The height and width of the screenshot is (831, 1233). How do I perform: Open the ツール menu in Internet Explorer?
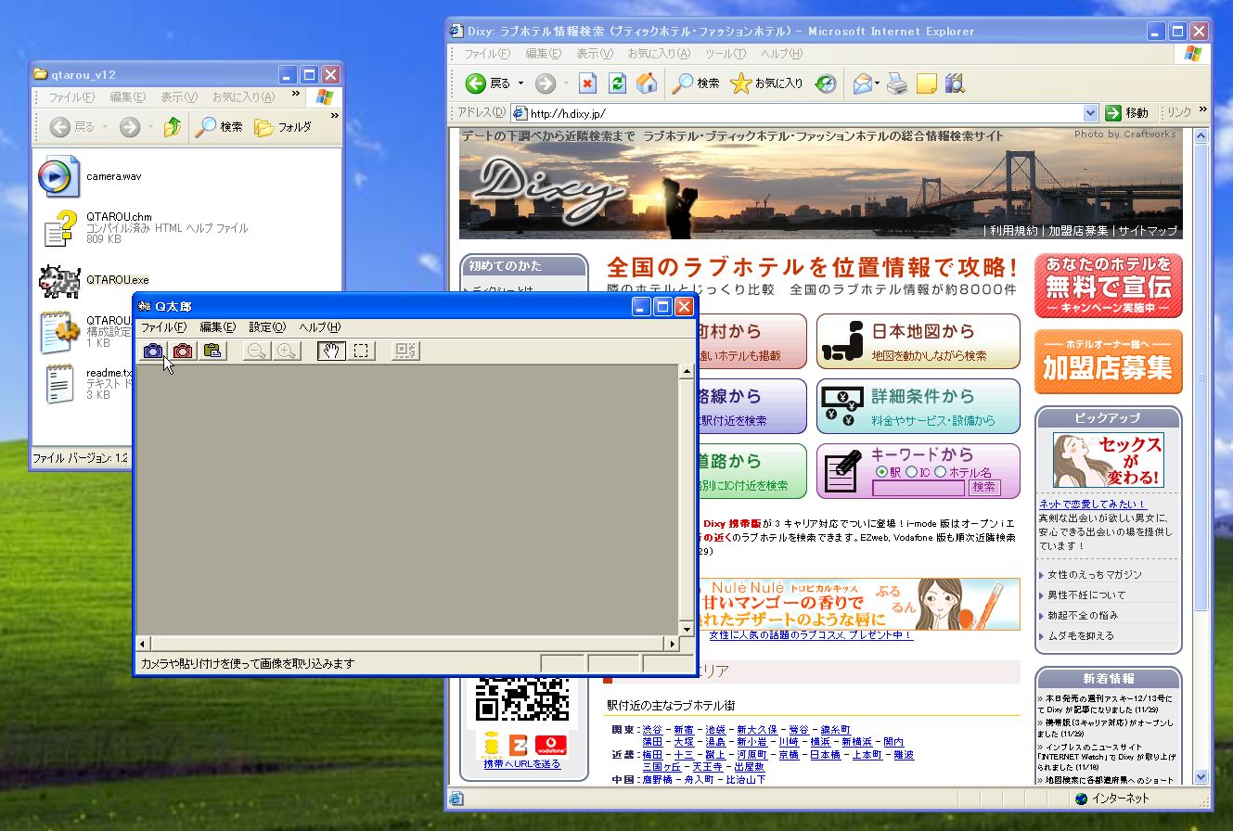coord(726,54)
